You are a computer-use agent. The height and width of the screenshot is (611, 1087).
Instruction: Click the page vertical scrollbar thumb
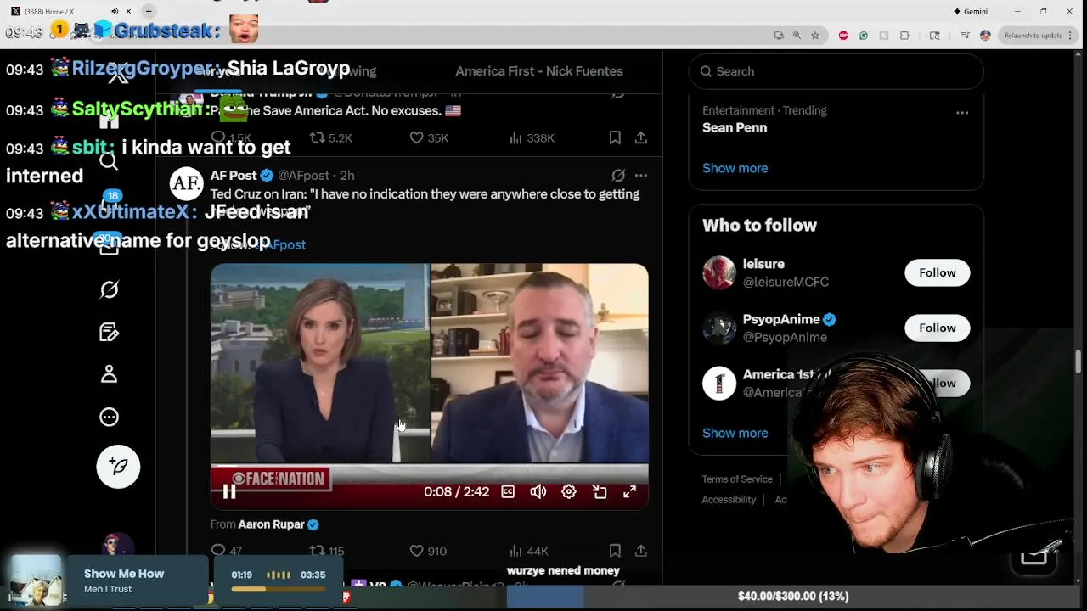(x=1079, y=362)
